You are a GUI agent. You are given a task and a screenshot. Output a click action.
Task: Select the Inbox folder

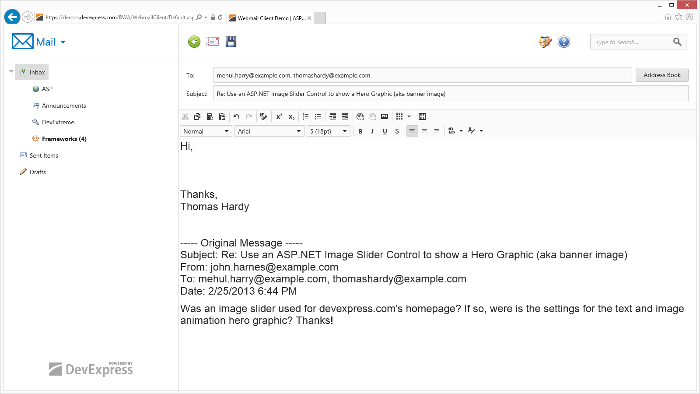point(32,72)
